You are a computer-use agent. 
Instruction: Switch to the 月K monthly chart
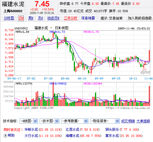tap(40, 18)
